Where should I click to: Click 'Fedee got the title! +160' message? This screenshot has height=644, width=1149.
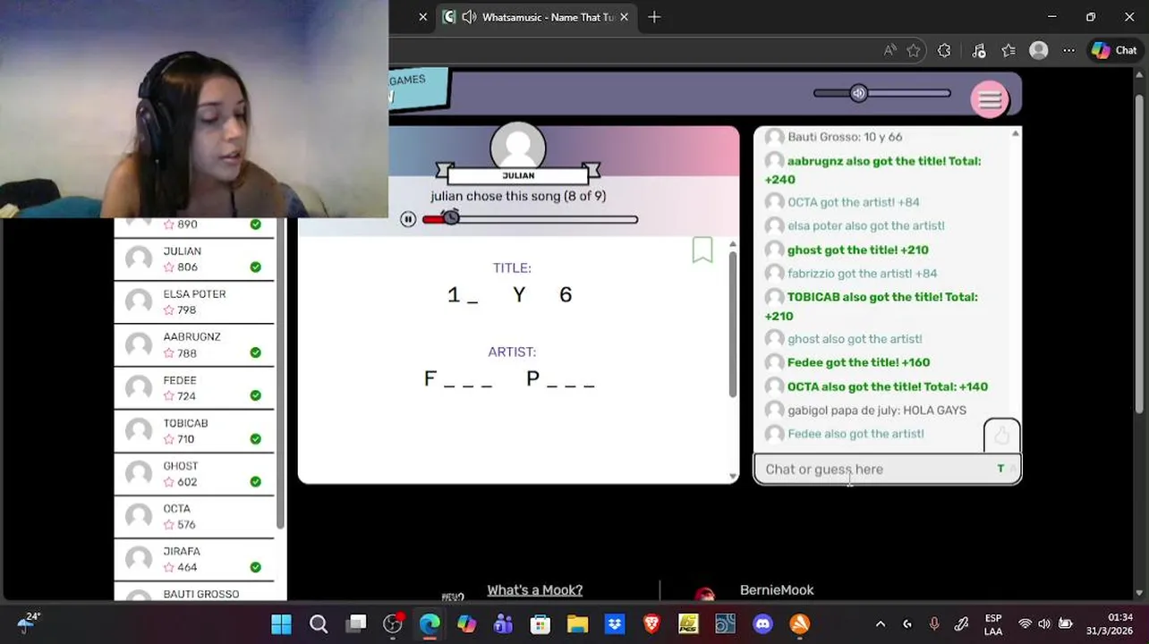pos(858,363)
